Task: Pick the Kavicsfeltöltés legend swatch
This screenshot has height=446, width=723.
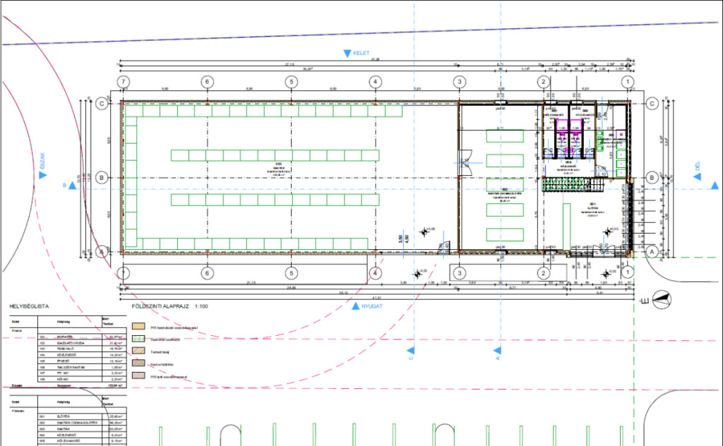Action: (x=139, y=363)
